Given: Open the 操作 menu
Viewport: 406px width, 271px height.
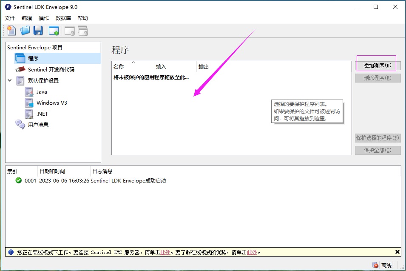Looking at the screenshot, I should pyautogui.click(x=44, y=18).
